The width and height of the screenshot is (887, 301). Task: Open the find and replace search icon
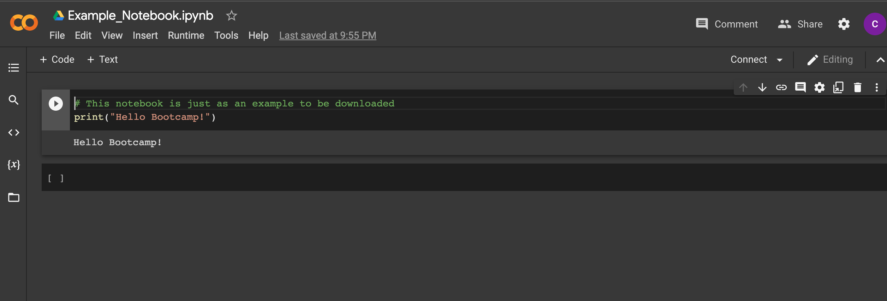pyautogui.click(x=13, y=100)
